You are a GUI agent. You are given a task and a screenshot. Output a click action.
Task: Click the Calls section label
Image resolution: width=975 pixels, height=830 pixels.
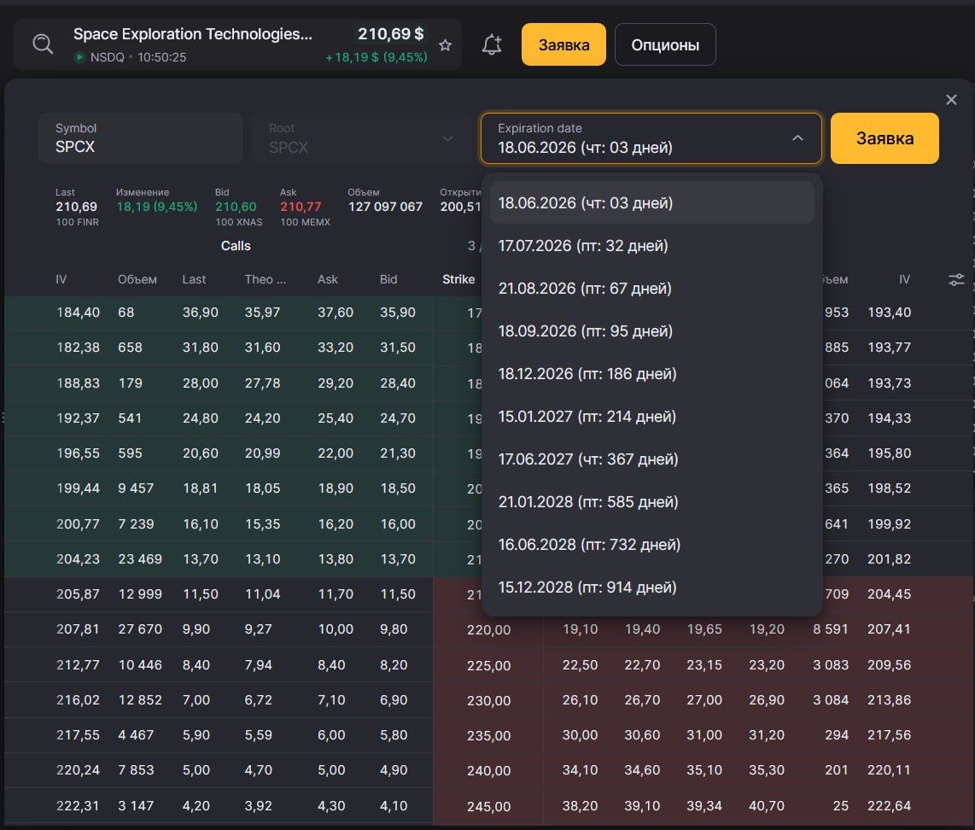click(236, 246)
